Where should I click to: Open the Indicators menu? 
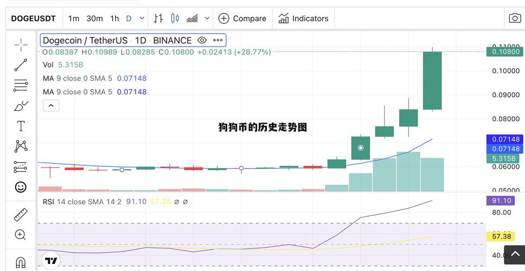303,18
